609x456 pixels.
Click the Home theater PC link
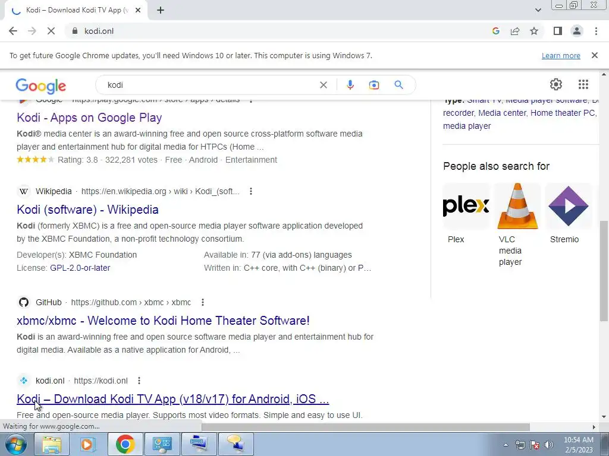click(x=563, y=113)
